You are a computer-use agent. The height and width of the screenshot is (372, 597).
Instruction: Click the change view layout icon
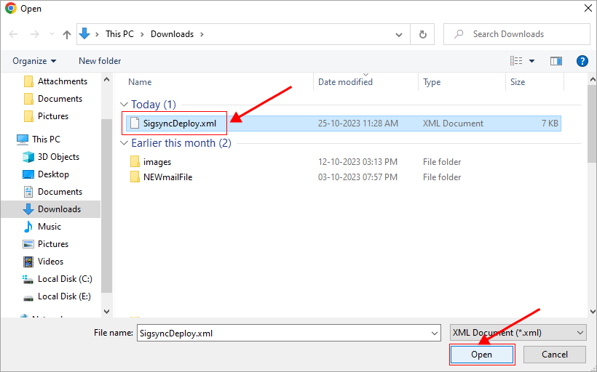click(517, 61)
